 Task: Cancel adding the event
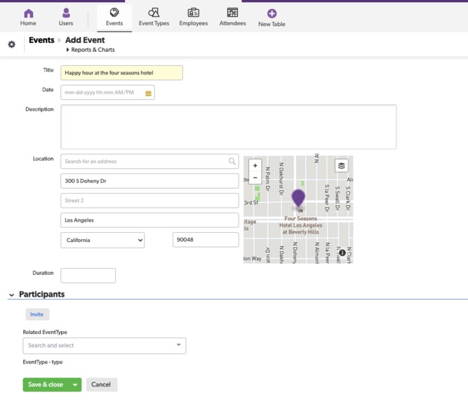coord(102,384)
